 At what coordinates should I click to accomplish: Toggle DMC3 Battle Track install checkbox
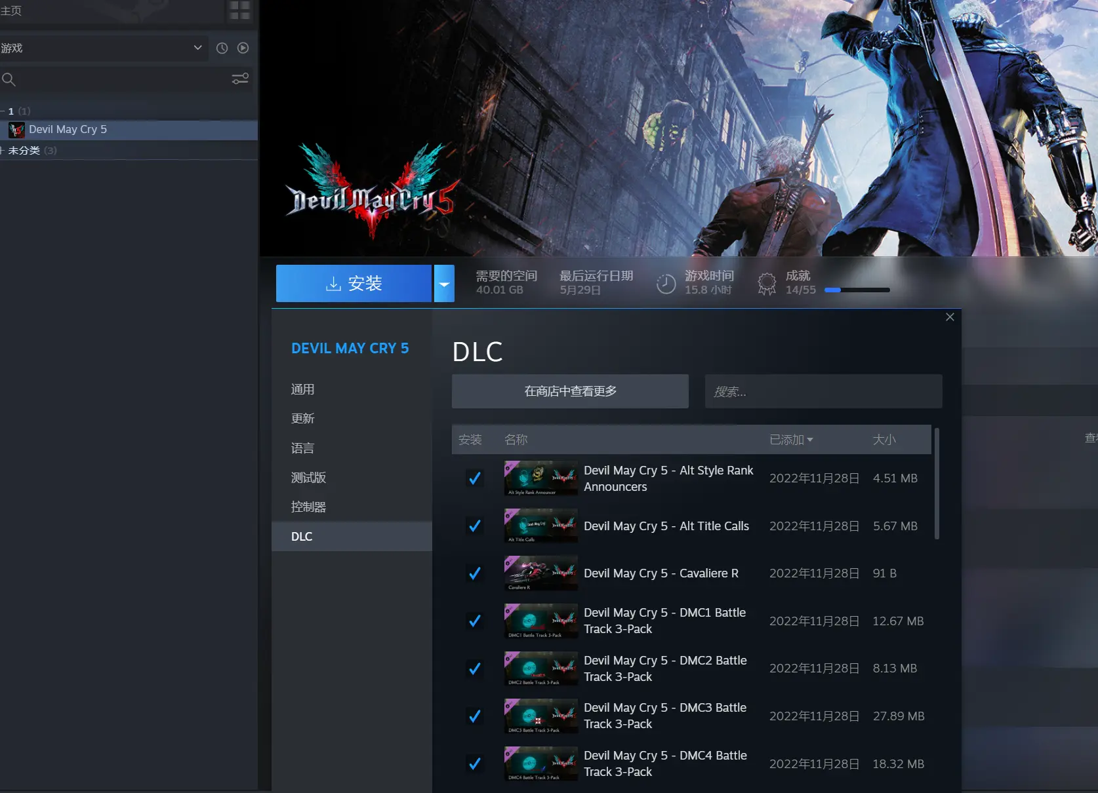(474, 716)
